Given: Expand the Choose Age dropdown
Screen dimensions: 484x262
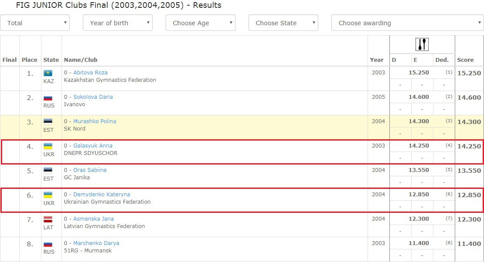Looking at the screenshot, I should click(200, 23).
